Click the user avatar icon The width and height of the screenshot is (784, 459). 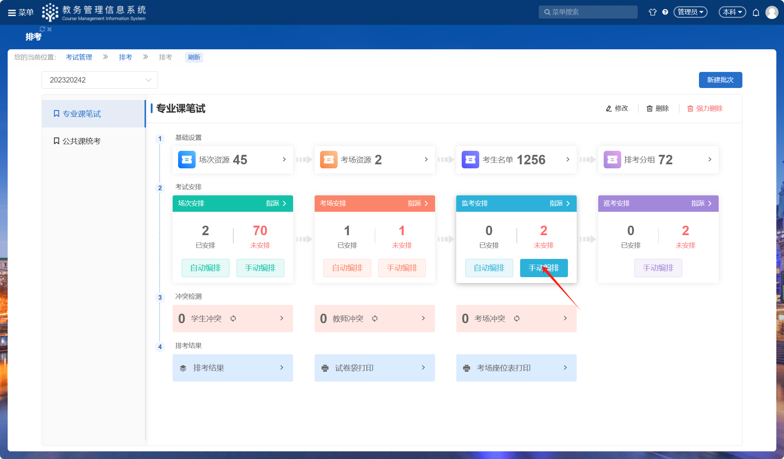click(772, 12)
